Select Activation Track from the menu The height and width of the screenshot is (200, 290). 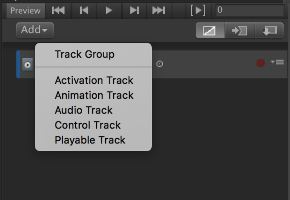94,80
